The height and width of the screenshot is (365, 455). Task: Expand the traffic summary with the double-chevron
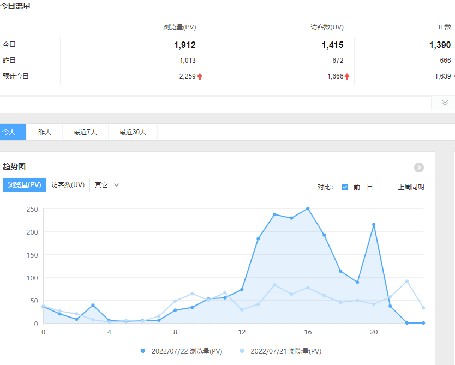[445, 103]
